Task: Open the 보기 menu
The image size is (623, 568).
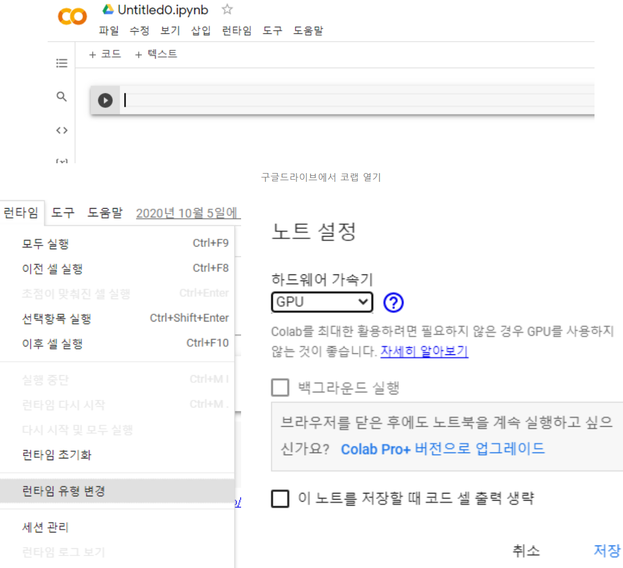Action: (x=170, y=31)
